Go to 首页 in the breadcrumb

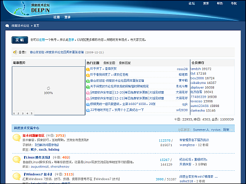click(x=36, y=26)
